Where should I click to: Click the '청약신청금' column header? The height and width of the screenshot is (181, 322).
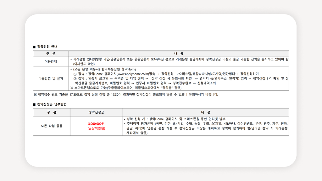[x=96, y=112]
